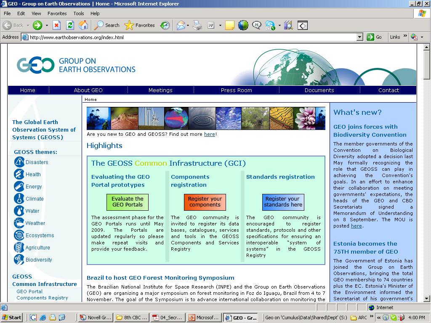Open the Components Registry sidebar link
Image resolution: width=431 pixels, height=323 pixels.
(x=42, y=298)
